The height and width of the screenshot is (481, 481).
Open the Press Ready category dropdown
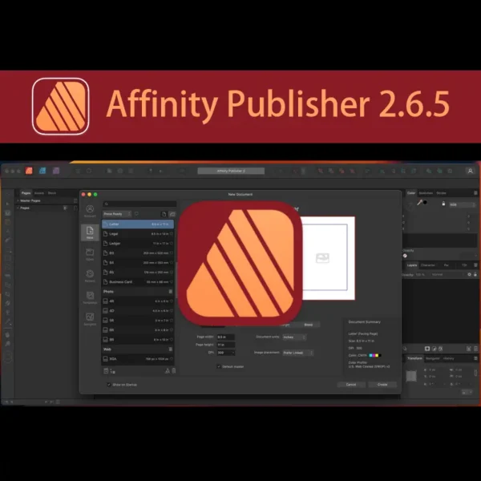point(117,214)
